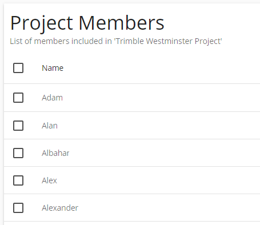This screenshot has height=225, width=260.
Task: Open Alexander's member entry
Action: (x=60, y=208)
